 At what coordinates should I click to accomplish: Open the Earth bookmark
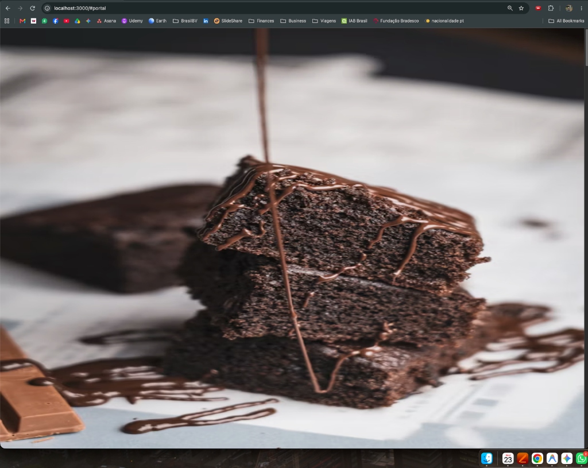[x=157, y=21]
